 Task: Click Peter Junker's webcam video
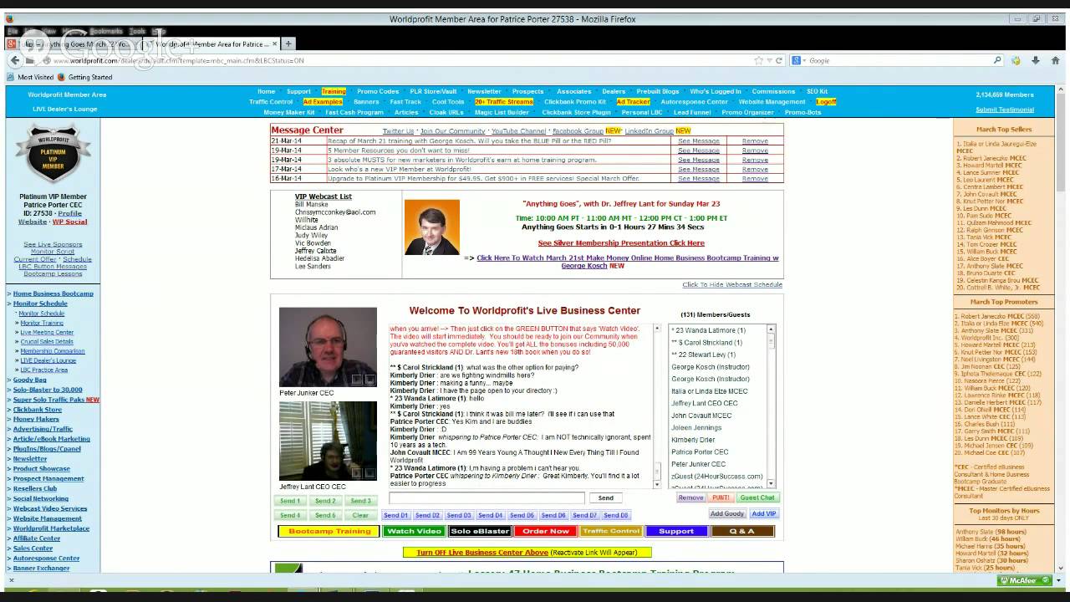click(x=328, y=348)
